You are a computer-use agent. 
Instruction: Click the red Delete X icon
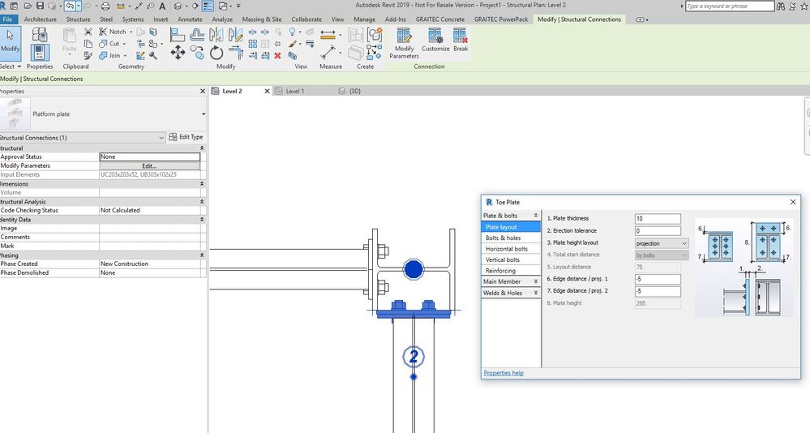277,56
